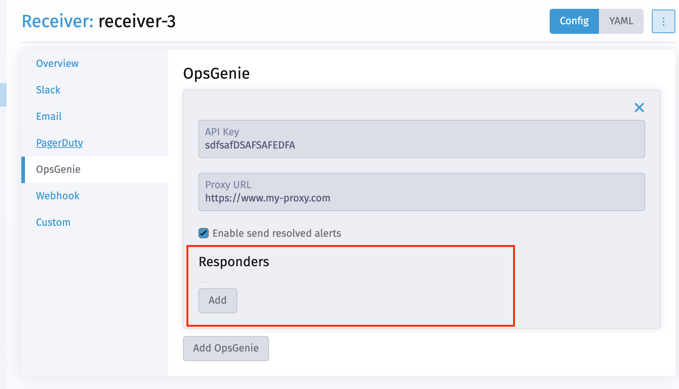Open the Overview section
The height and width of the screenshot is (389, 679).
click(x=57, y=63)
